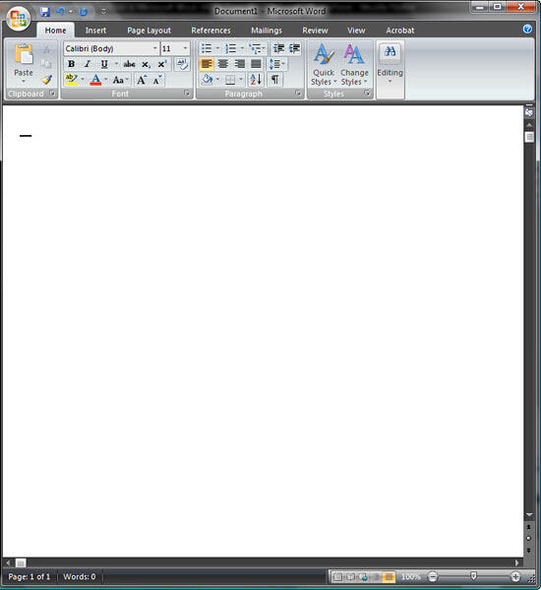Open the Quick Styles gallery
Screen dimensions: 541x590
click(324, 65)
